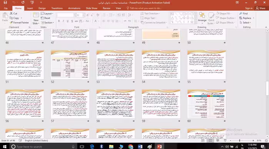Screen dimensions: 269x149
Task: Zoom in using the plus button
Action: click(x=253, y=141)
